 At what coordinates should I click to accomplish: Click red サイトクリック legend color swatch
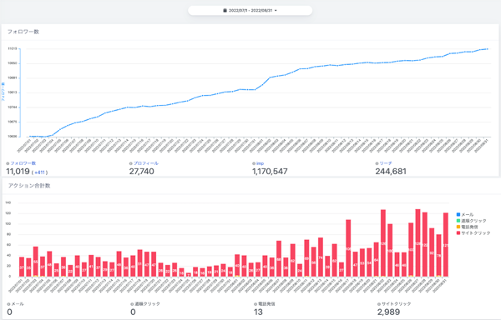458,233
